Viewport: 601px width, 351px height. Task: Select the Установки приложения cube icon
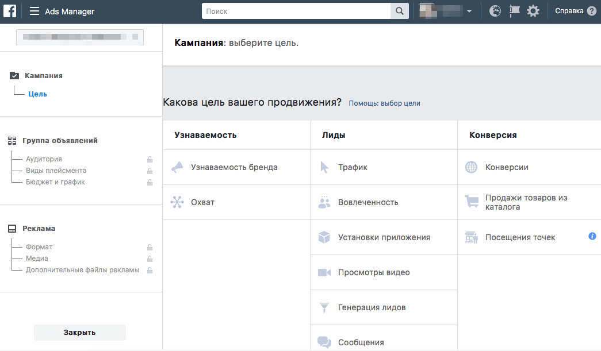[325, 237]
